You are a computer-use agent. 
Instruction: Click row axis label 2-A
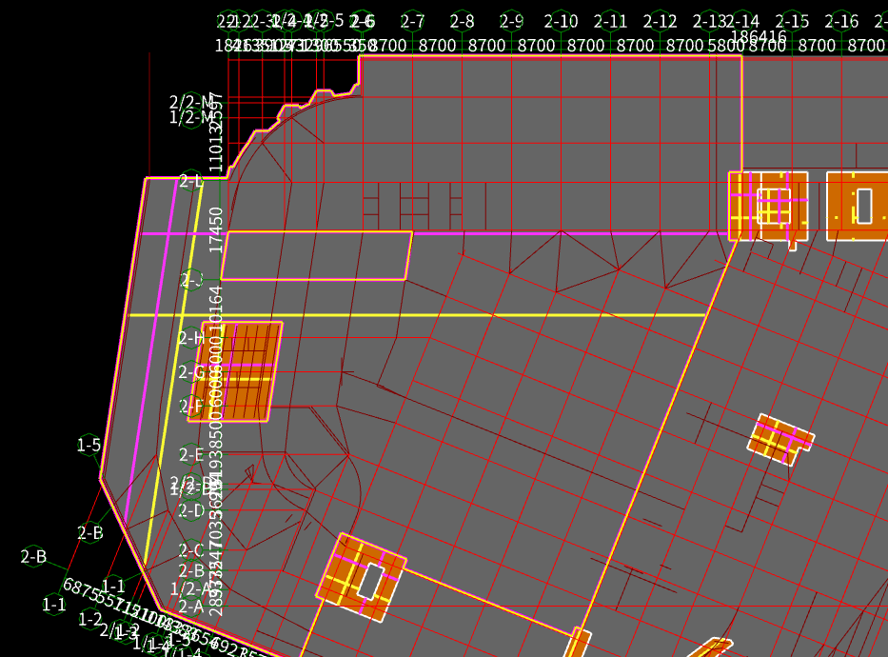191,607
